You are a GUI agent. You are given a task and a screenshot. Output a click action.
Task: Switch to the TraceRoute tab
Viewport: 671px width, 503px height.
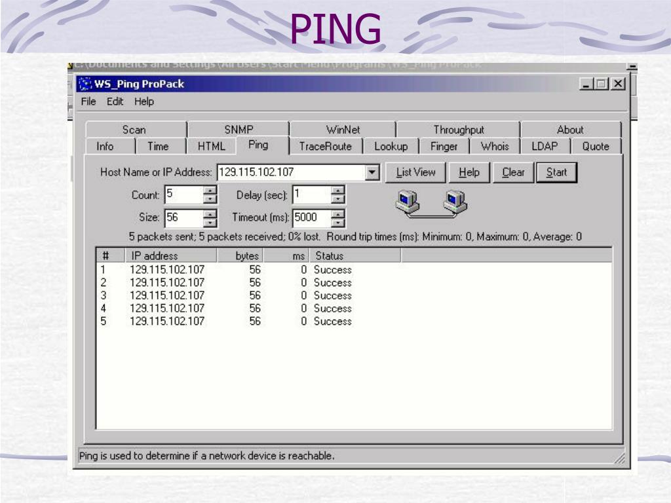coord(325,146)
